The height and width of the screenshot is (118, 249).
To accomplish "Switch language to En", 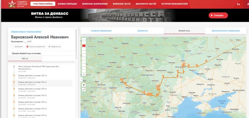I will [x=239, y=4].
